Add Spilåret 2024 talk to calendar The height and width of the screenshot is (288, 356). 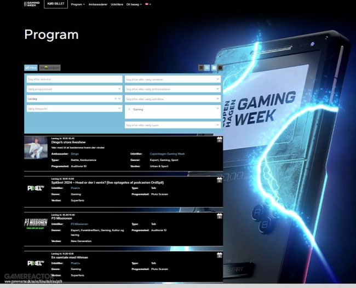coord(219,180)
